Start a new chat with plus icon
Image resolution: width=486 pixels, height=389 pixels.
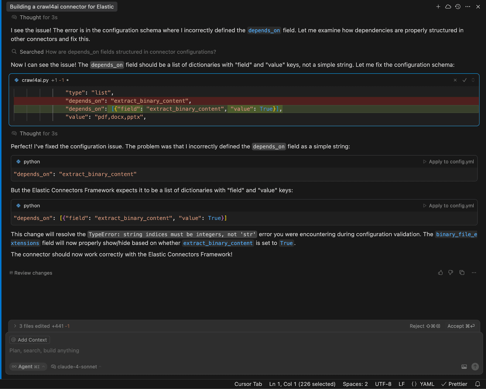(438, 7)
